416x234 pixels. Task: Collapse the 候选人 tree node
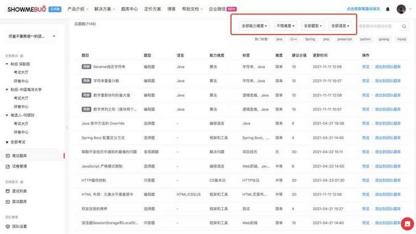coord(7,115)
